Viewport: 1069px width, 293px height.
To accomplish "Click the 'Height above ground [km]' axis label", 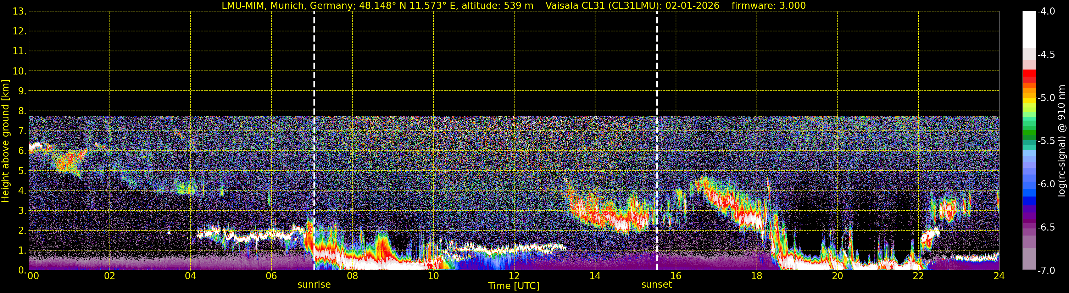I will [5, 141].
